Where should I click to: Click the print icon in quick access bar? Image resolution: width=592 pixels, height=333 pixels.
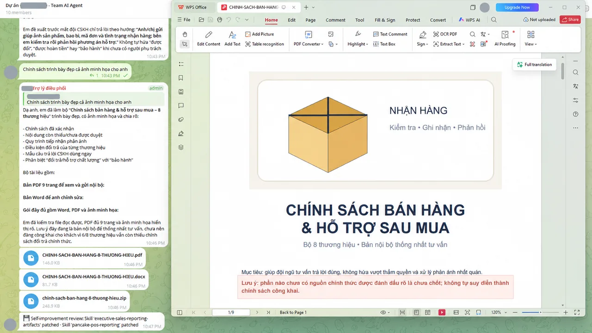click(x=220, y=20)
